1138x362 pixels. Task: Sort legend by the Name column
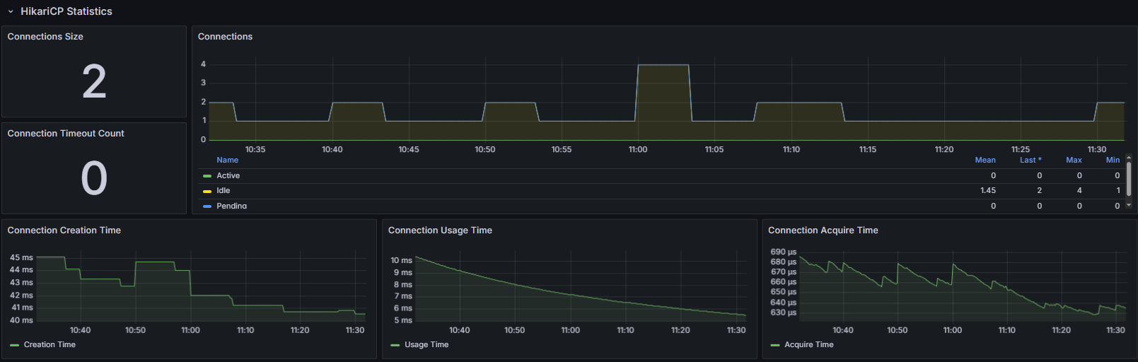coord(227,160)
